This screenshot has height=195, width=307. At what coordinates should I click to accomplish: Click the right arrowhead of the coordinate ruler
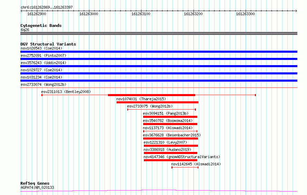[x=296, y=11]
